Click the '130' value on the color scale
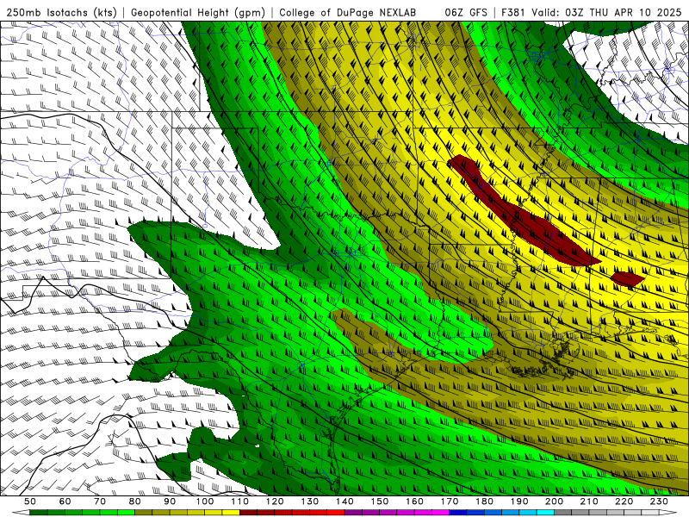This screenshot has width=689, height=517. pyautogui.click(x=310, y=501)
